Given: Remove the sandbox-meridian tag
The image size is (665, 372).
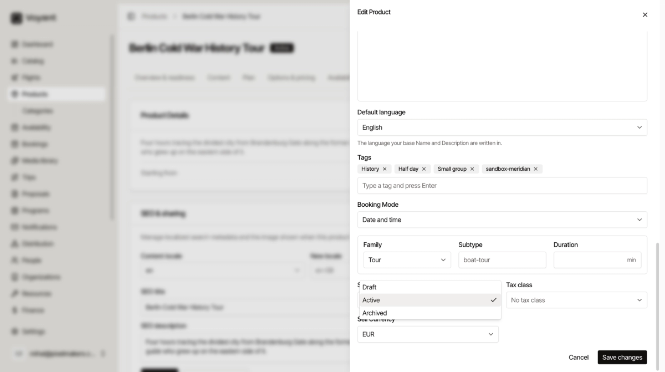Looking at the screenshot, I should click(536, 169).
